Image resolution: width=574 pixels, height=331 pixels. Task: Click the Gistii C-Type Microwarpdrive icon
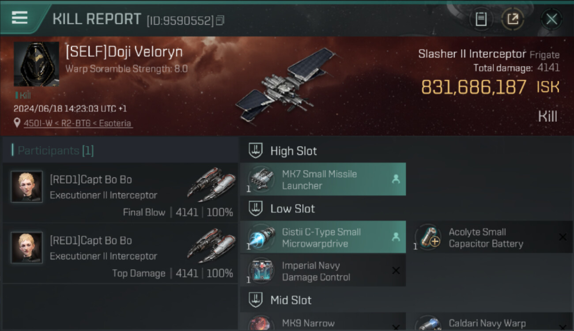coord(261,237)
